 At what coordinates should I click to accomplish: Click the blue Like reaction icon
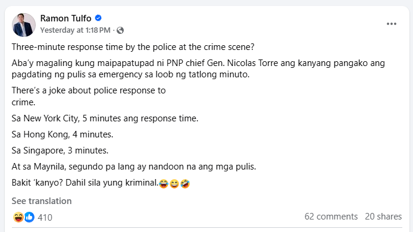[29, 217]
